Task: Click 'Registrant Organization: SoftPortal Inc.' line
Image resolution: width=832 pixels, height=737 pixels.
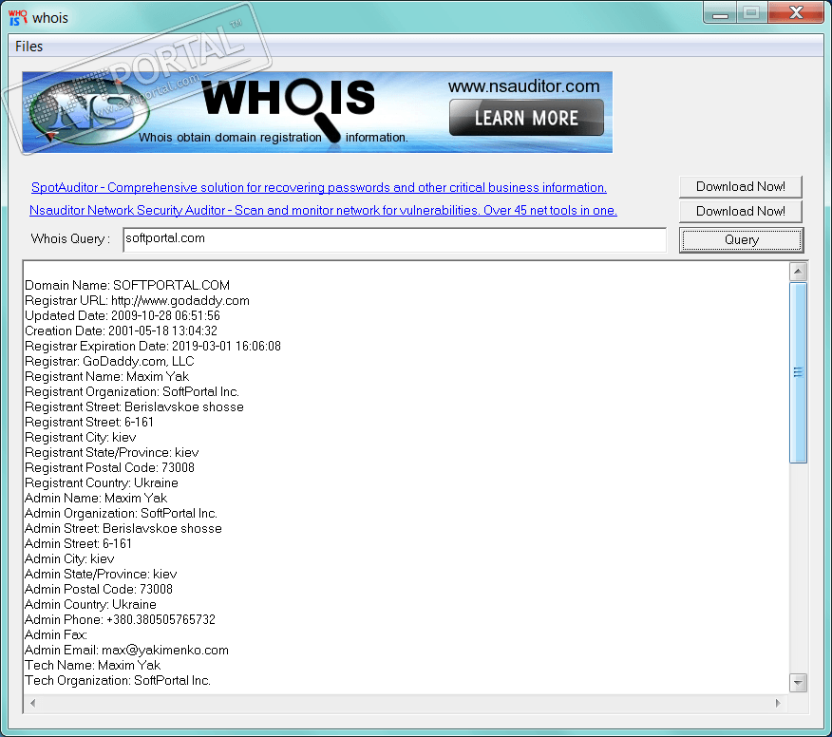Action: click(x=132, y=392)
